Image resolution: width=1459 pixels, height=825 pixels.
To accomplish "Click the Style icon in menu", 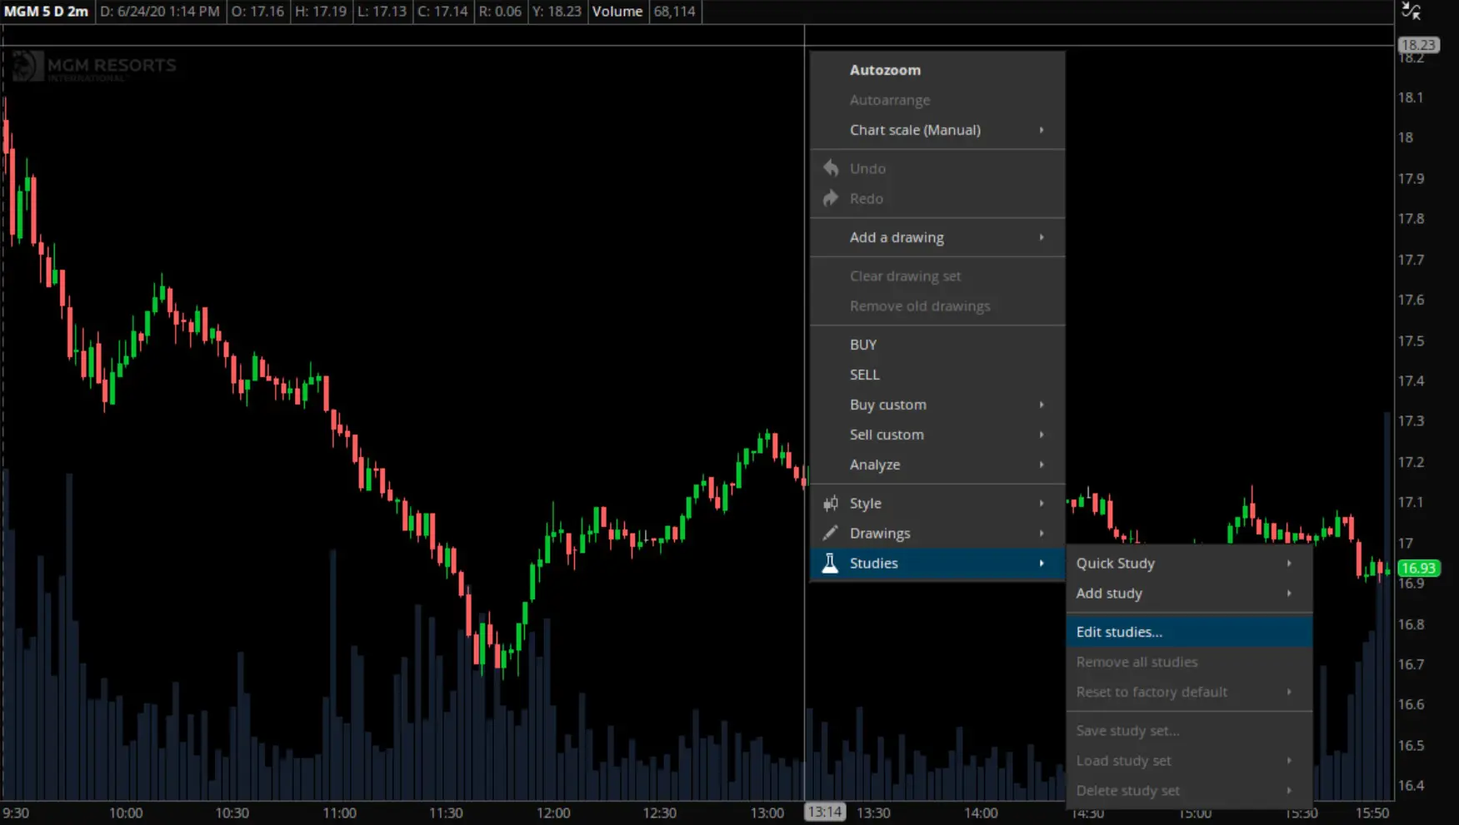I will coord(831,503).
